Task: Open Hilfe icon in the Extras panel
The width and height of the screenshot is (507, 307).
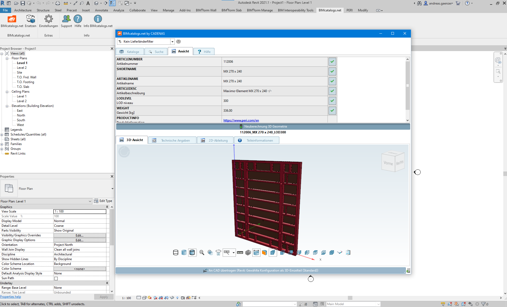Action: pyautogui.click(x=78, y=19)
